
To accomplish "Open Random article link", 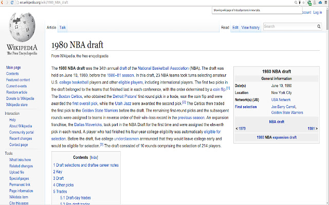I will [16, 92].
